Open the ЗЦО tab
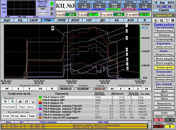The width and height of the screenshot is (176, 130). (x=7, y=20)
